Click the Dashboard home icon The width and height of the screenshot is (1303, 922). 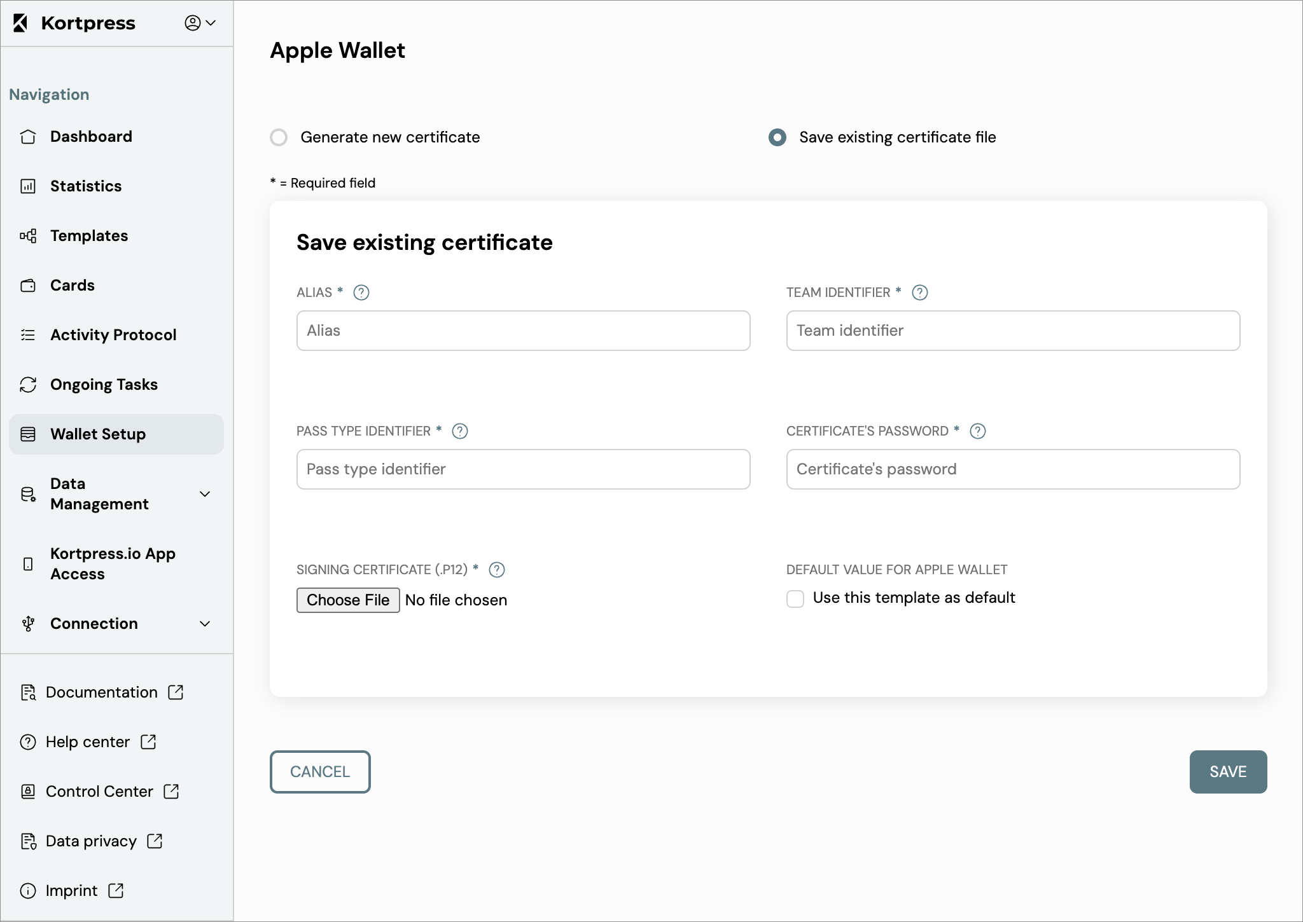click(x=28, y=137)
